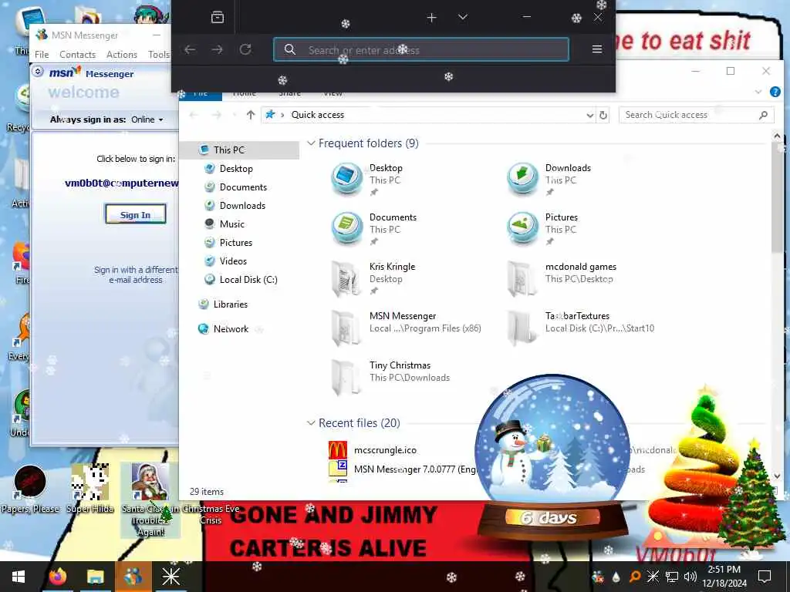Click the Pictures frequent folder icon
The image size is (790, 592).
pyautogui.click(x=522, y=228)
